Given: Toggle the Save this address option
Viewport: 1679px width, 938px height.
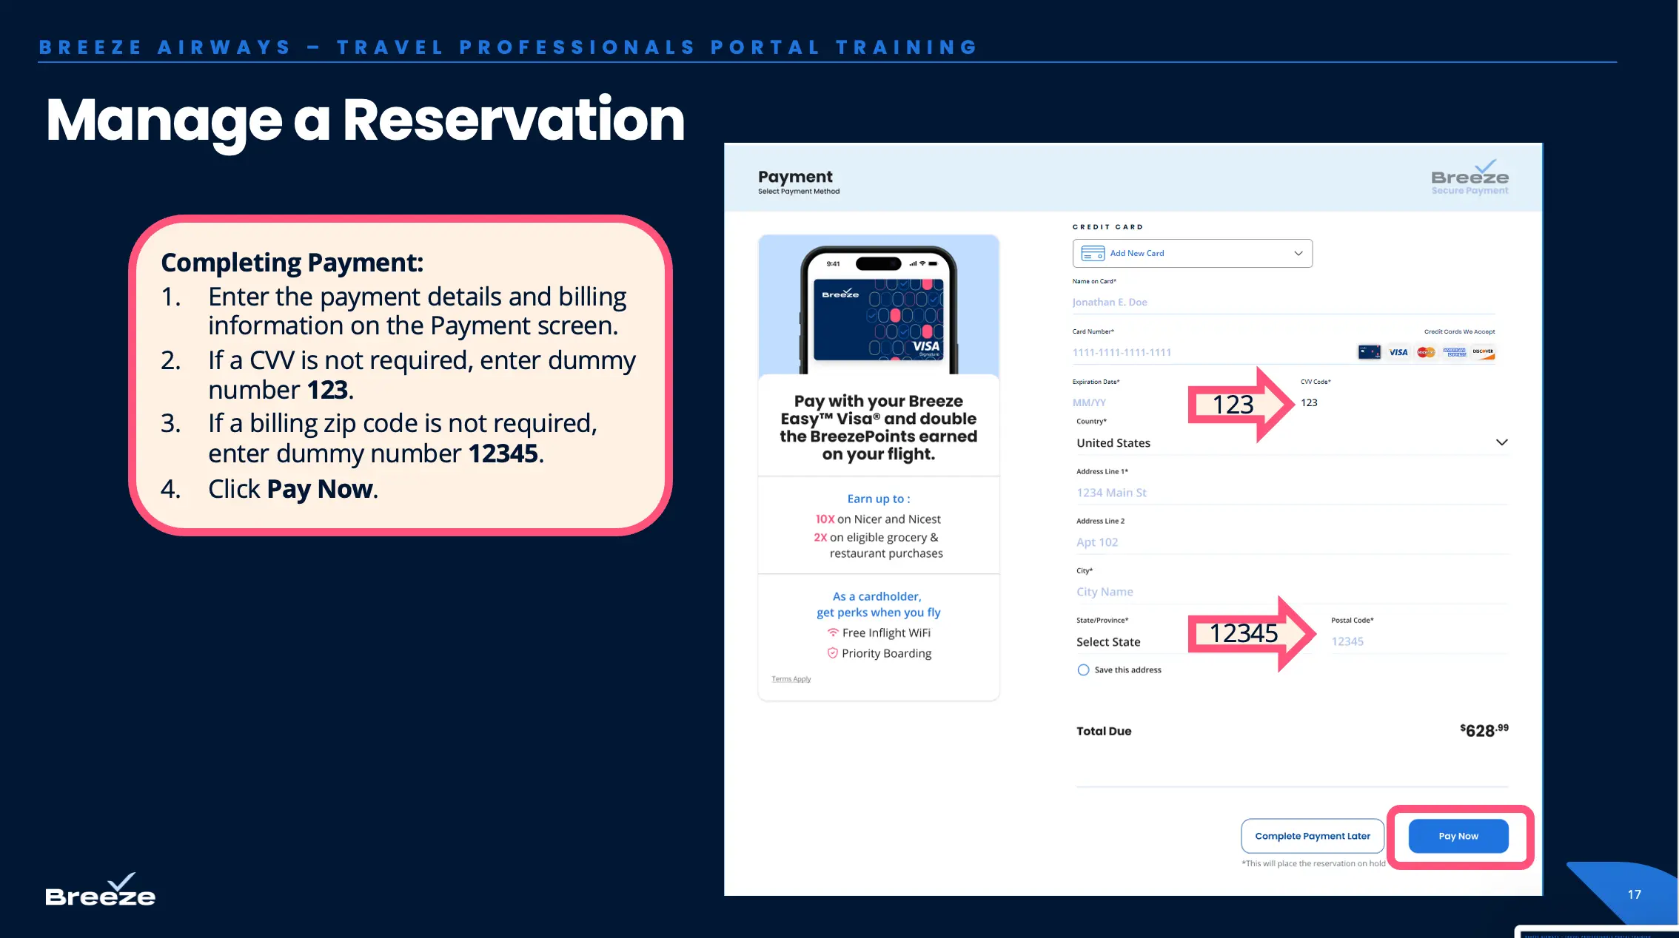Looking at the screenshot, I should tap(1083, 670).
